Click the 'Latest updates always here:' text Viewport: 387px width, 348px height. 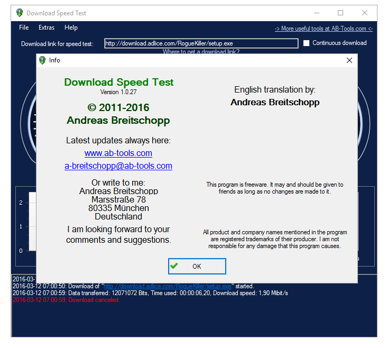[x=118, y=141]
